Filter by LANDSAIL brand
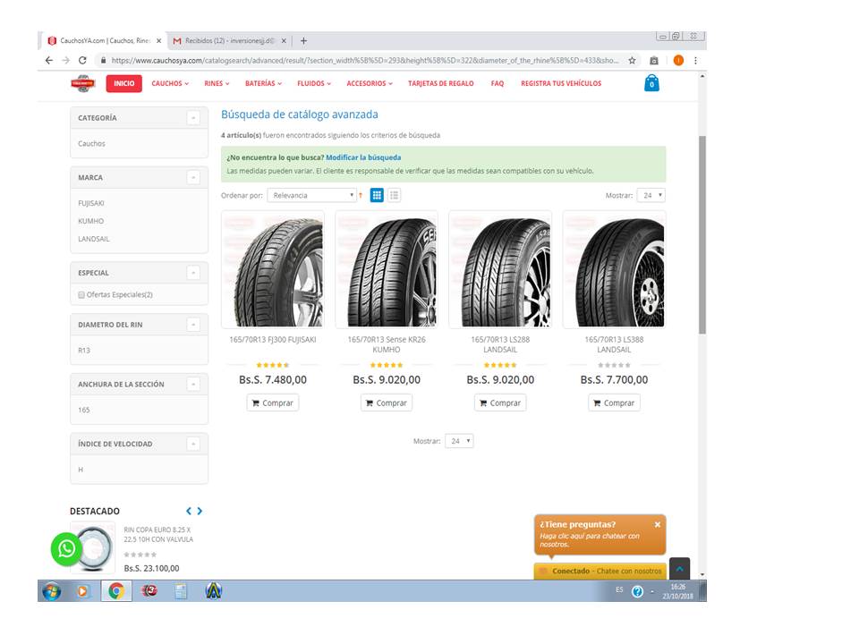The image size is (859, 644). click(x=94, y=239)
